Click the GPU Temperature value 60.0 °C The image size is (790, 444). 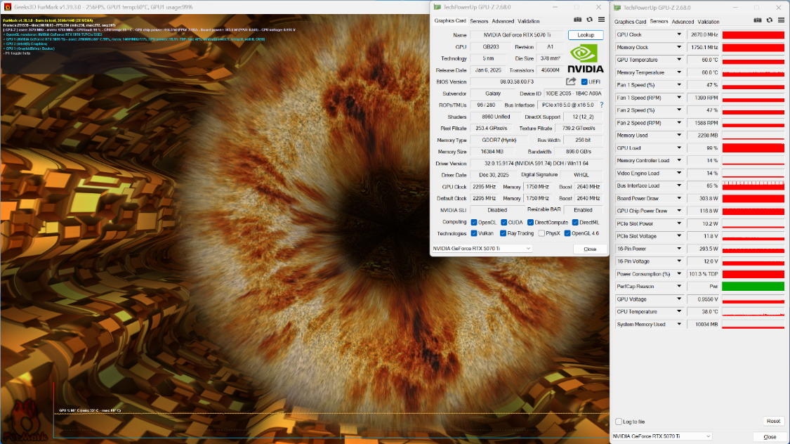point(703,60)
